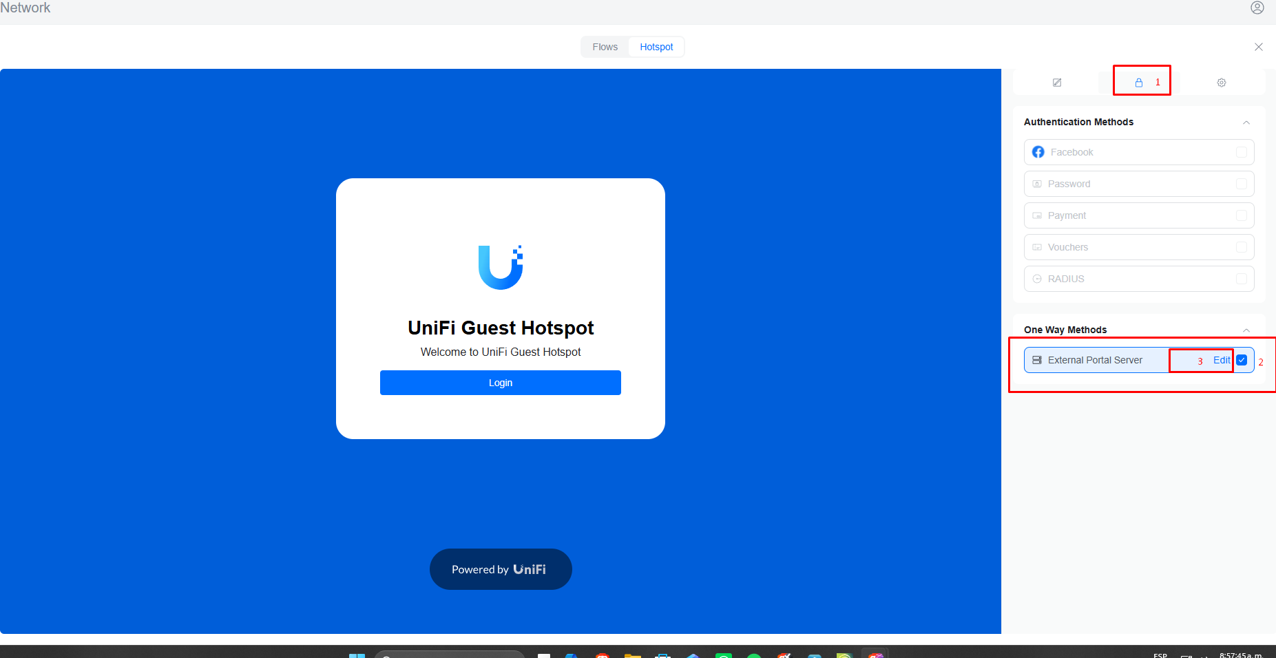This screenshot has height=658, width=1276.
Task: Click the Network heading text
Action: [25, 8]
